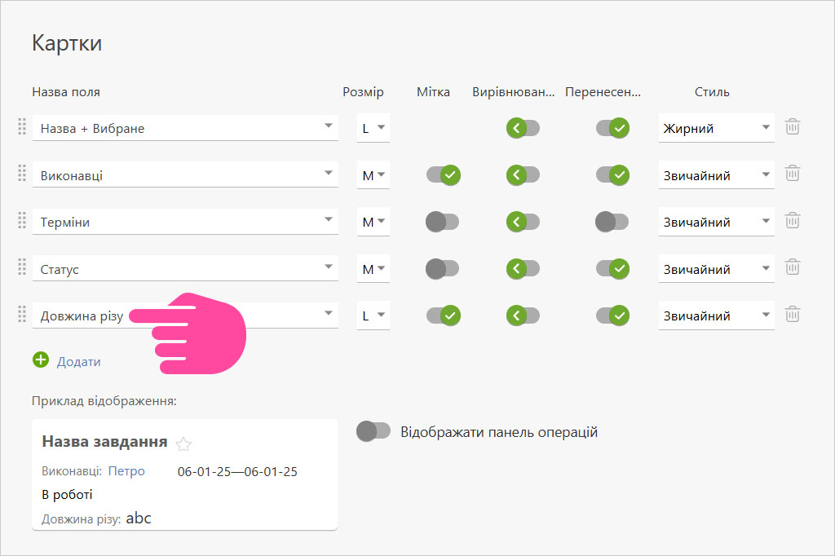Viewport: 835px width, 556px height.
Task: Enable Мітка switch for Терміни
Action: (x=443, y=222)
